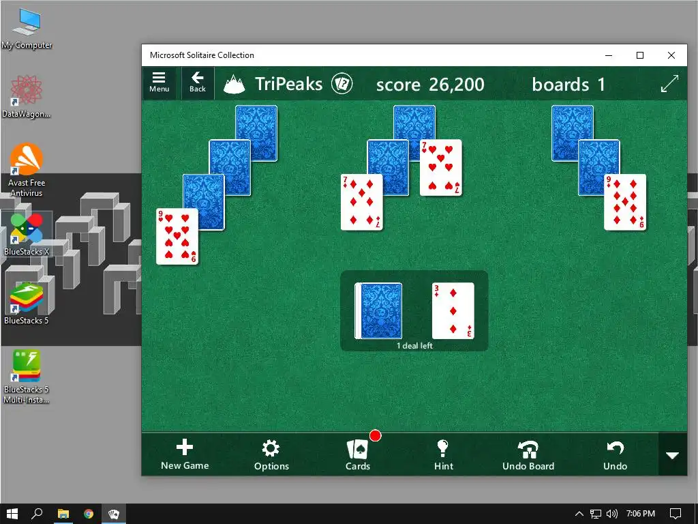Open the Windows Start menu

[12, 514]
